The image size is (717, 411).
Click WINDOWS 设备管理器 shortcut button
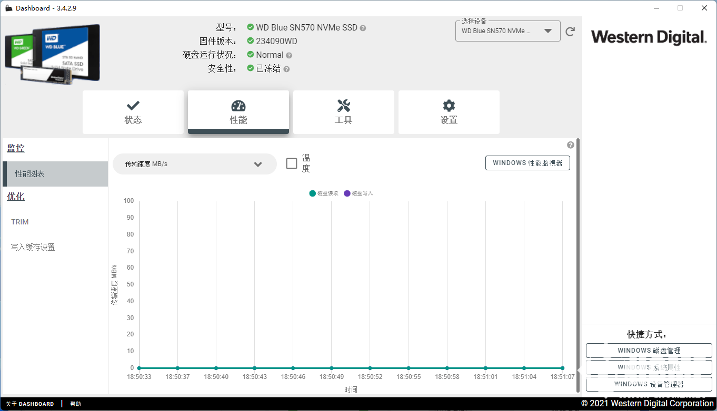coord(649,384)
